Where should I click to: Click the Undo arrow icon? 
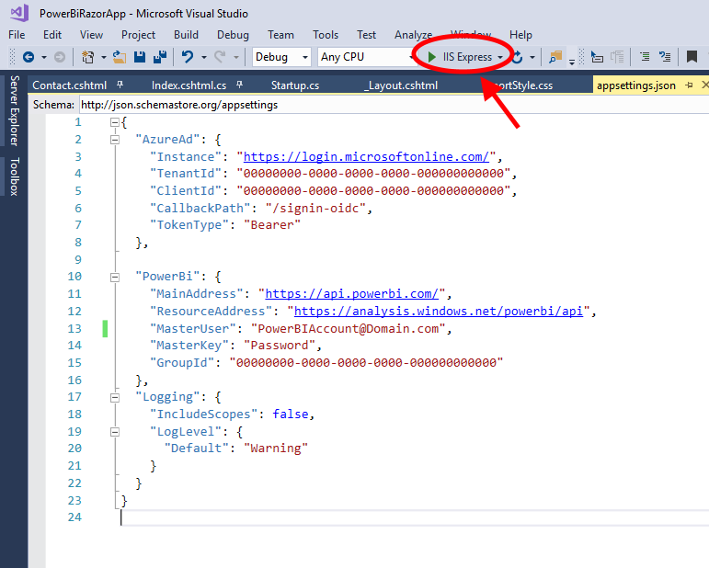tap(188, 57)
